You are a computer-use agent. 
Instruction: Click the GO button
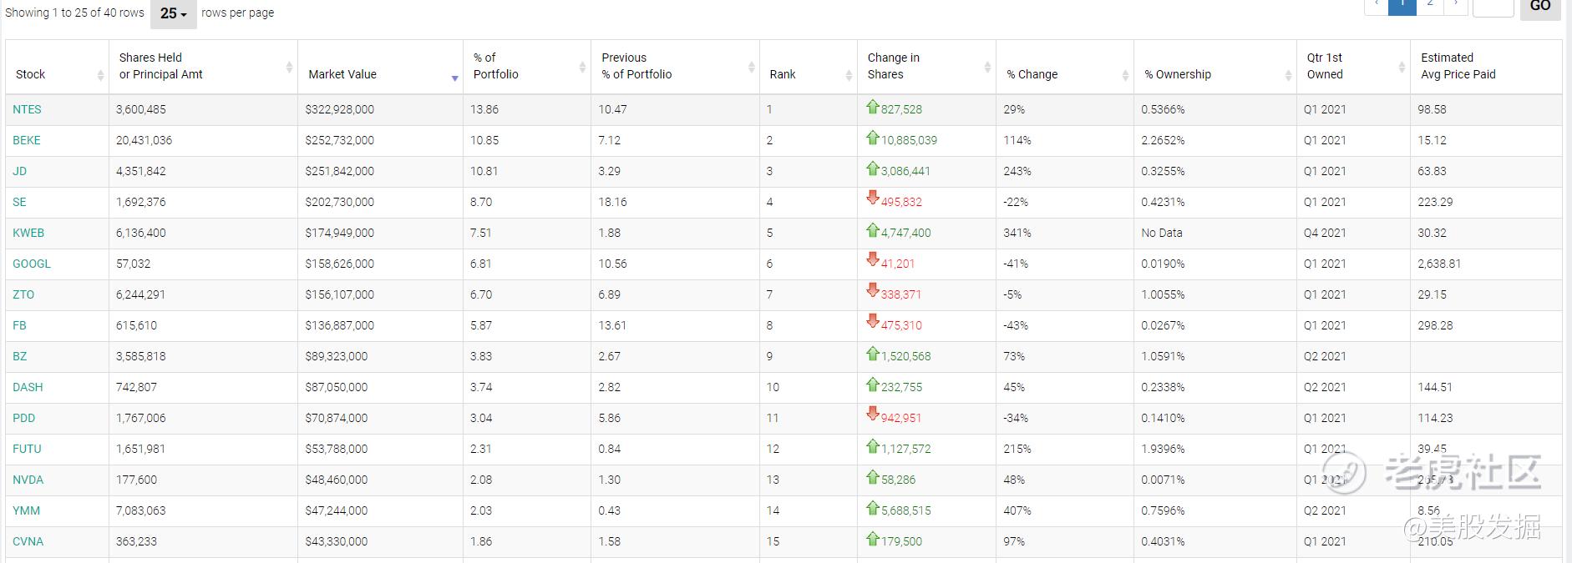tap(1540, 7)
